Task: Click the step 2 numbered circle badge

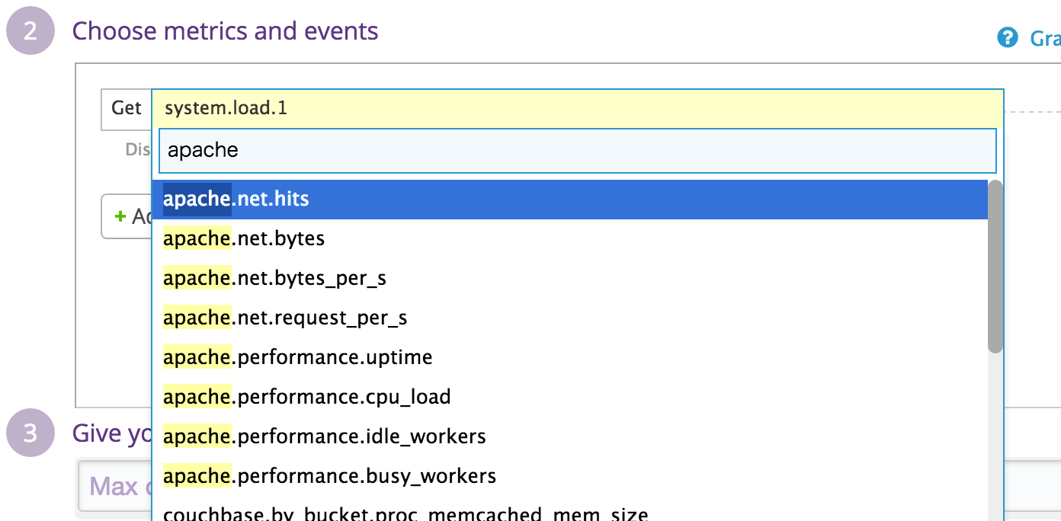Action: pyautogui.click(x=30, y=30)
